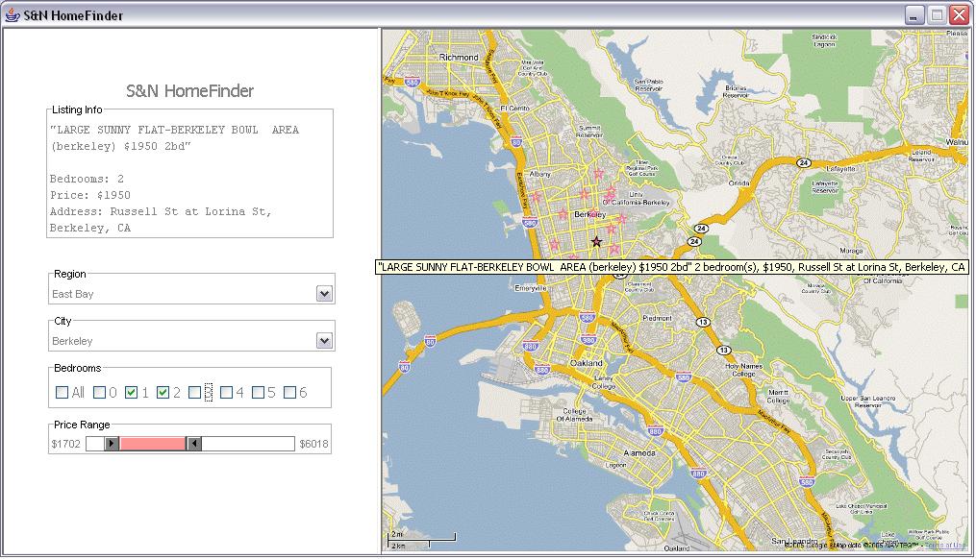Check the All bedrooms checkbox
This screenshot has height=559, width=976.
pyautogui.click(x=62, y=393)
